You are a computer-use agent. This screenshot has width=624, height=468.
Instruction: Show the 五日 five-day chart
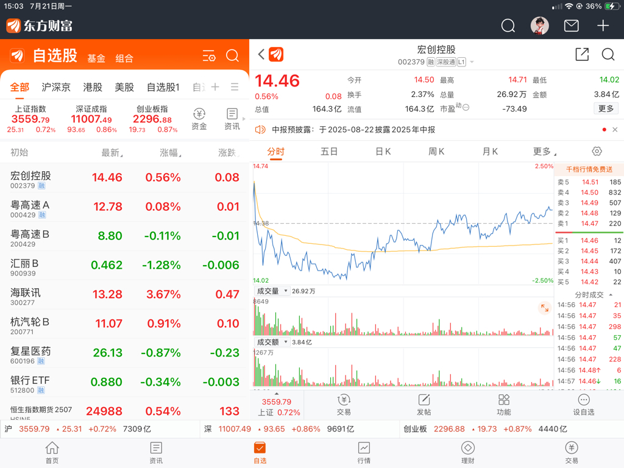pyautogui.click(x=329, y=152)
